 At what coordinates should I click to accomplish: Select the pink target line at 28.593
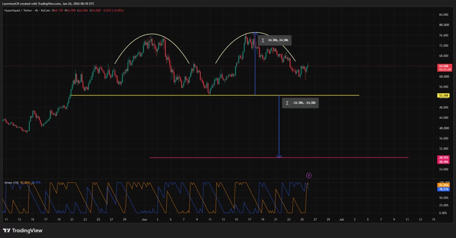pos(279,157)
